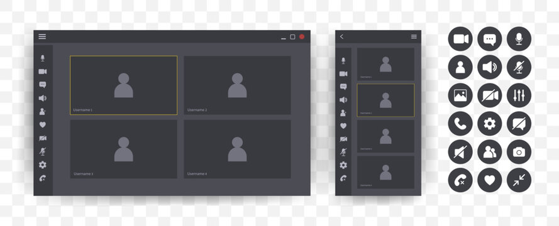Click the round chat-disabled icon button

[519, 124]
